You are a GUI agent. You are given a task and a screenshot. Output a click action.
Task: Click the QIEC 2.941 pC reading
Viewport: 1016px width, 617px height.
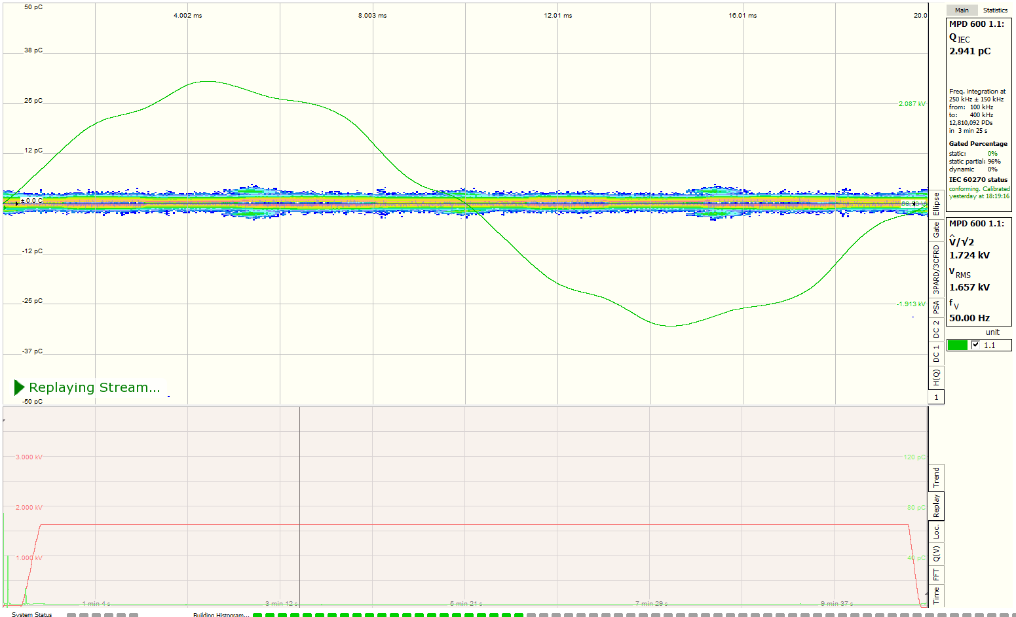pos(969,51)
